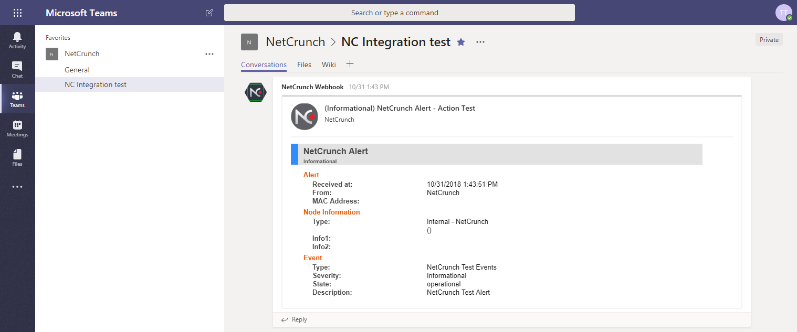Click the channel header N avatar
This screenshot has width=797, height=332.
coord(249,42)
